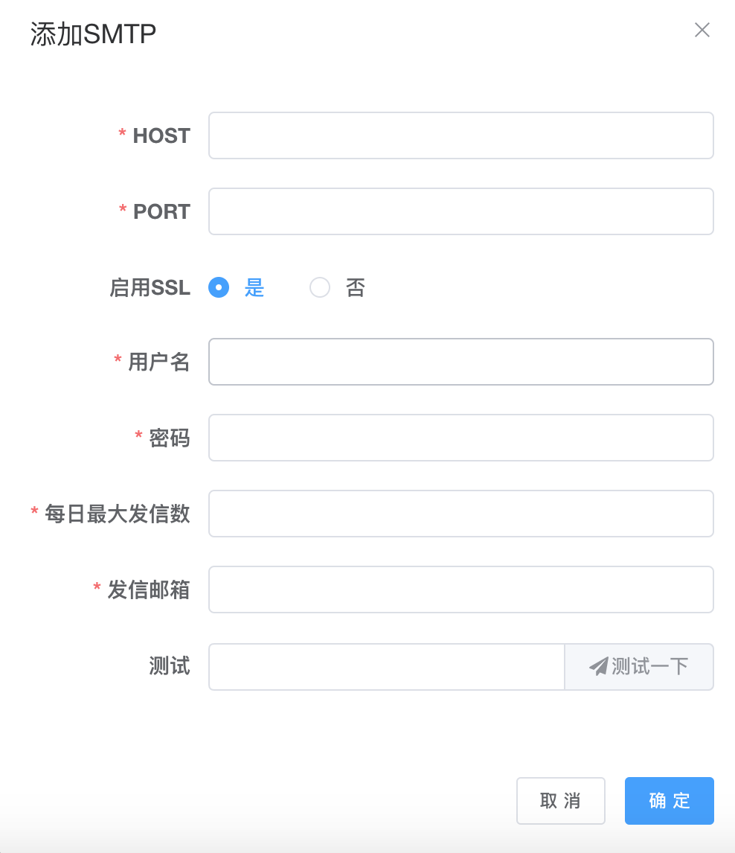Click the paper plane icon in 测试一下
Image resolution: width=735 pixels, height=853 pixels.
599,666
